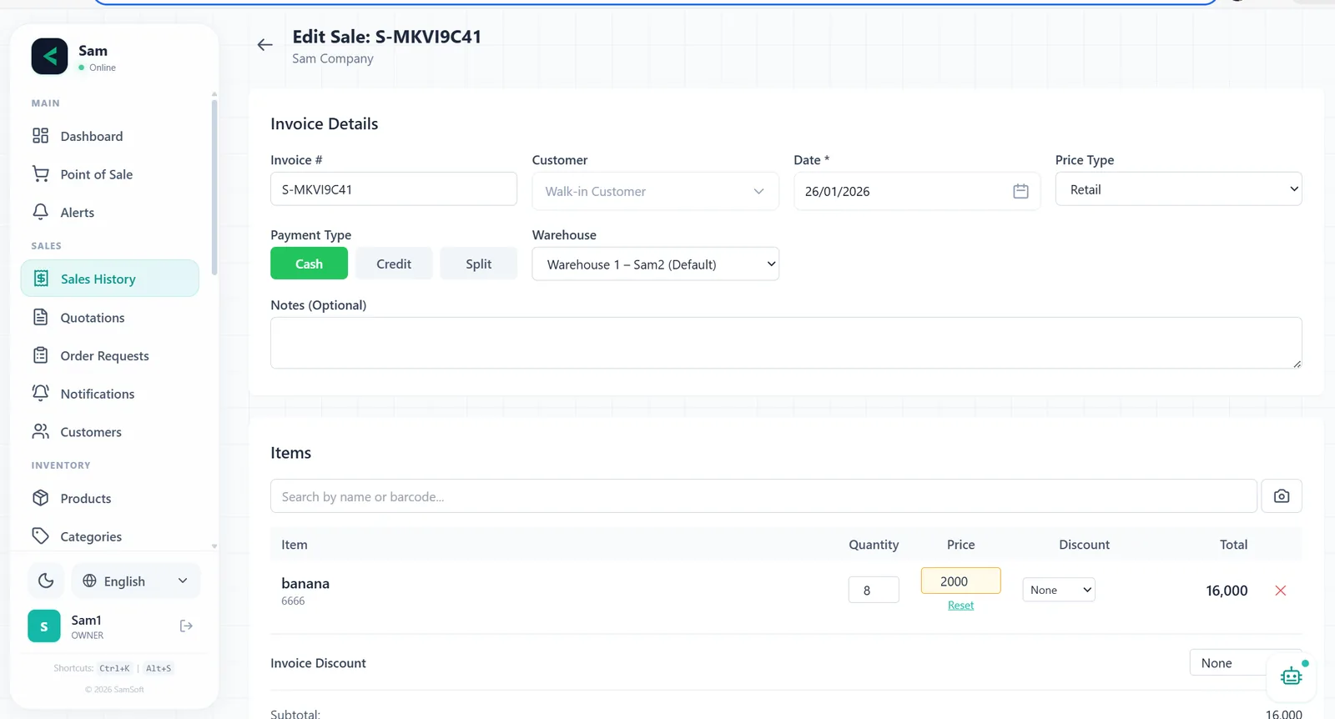The height and width of the screenshot is (719, 1335).
Task: Open the banana item Discount dropdown
Action: [x=1059, y=590]
